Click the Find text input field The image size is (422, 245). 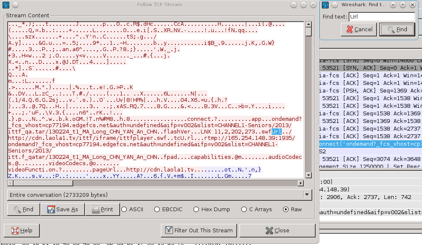(381, 17)
